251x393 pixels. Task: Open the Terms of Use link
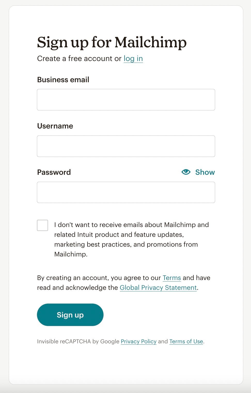[186, 341]
